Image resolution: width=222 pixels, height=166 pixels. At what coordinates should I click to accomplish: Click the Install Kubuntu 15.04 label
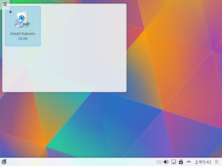(23, 36)
